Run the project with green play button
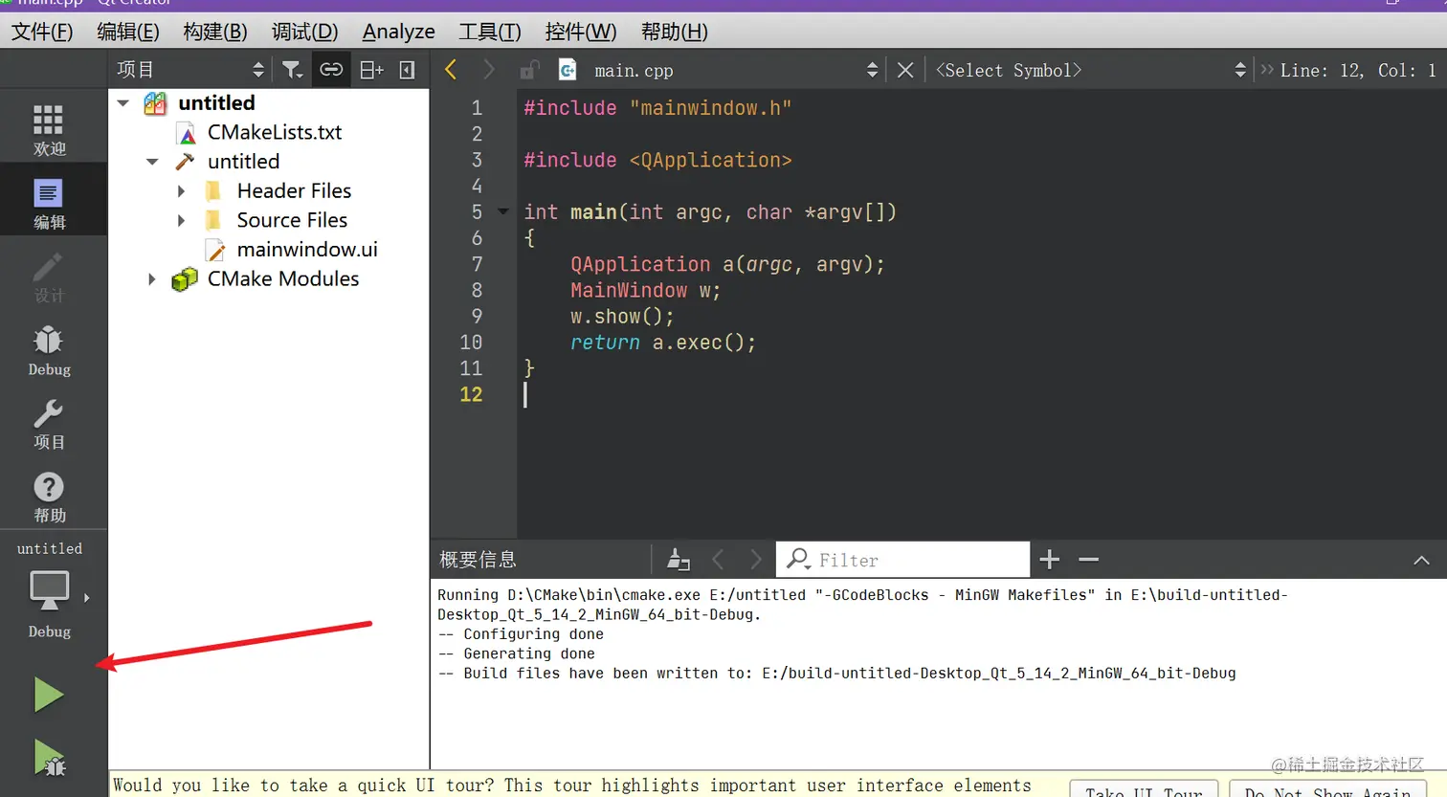The width and height of the screenshot is (1447, 797). pos(48,695)
